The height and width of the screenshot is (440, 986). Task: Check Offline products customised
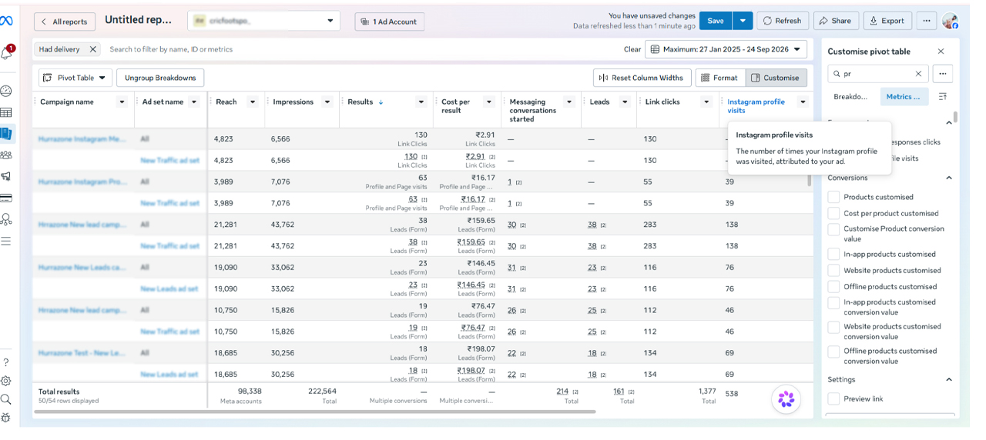(x=833, y=286)
